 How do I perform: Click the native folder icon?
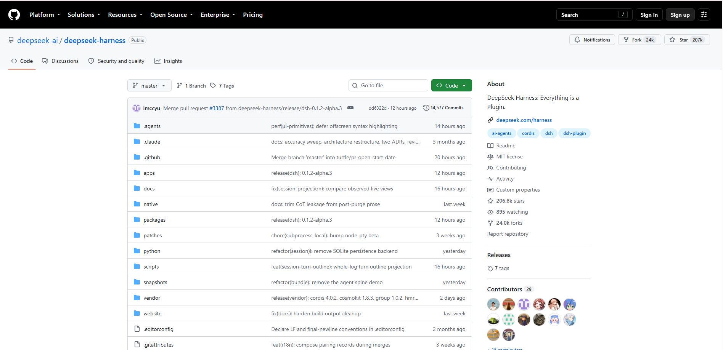pos(137,204)
